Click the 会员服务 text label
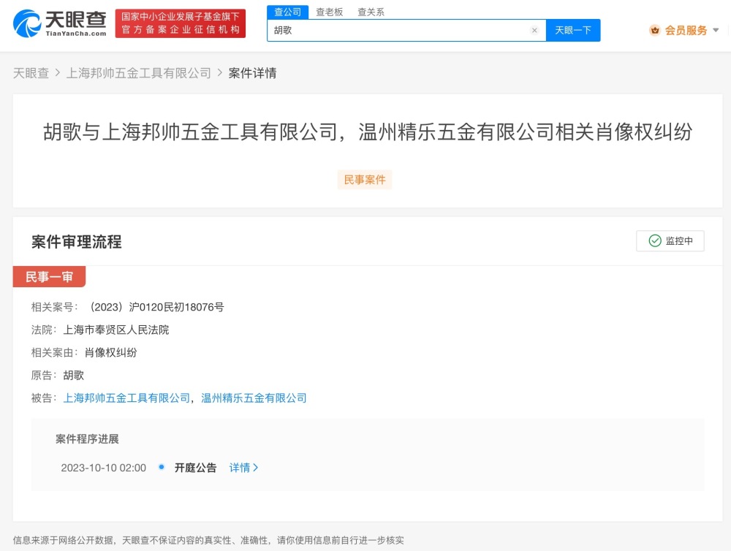 point(686,31)
